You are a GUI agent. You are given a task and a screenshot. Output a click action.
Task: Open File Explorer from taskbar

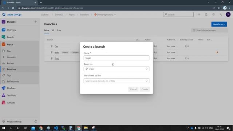click(86, 128)
